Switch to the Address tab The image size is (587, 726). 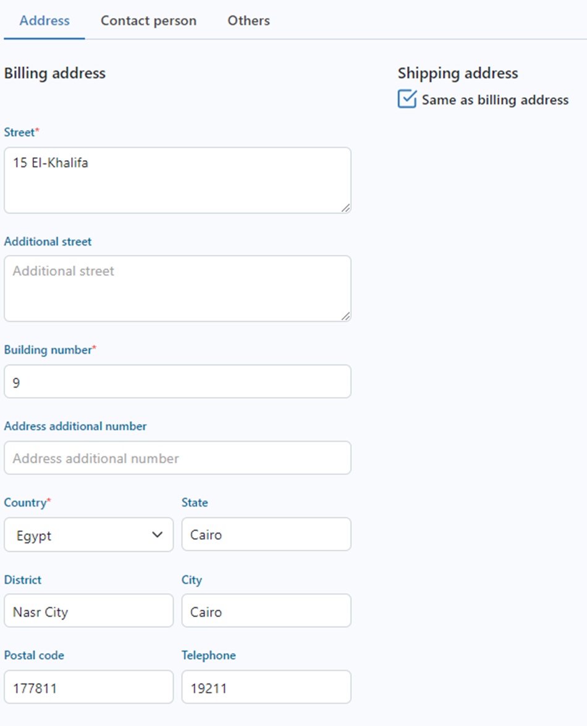44,20
